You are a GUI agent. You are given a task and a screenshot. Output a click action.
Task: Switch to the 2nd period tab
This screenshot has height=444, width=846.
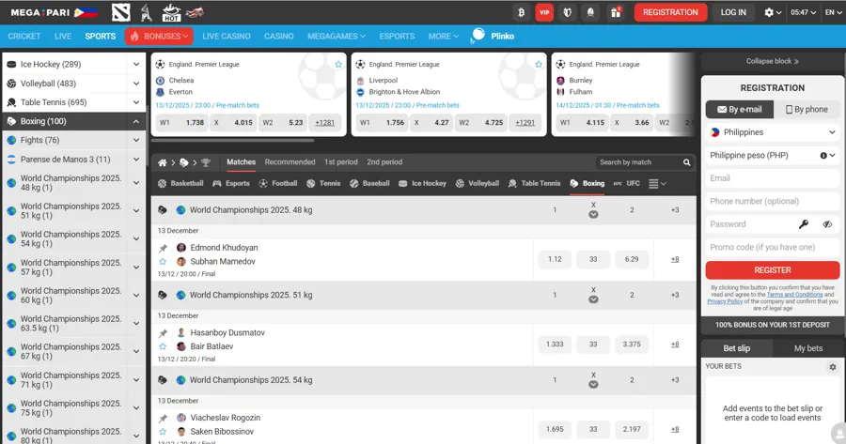tap(384, 161)
